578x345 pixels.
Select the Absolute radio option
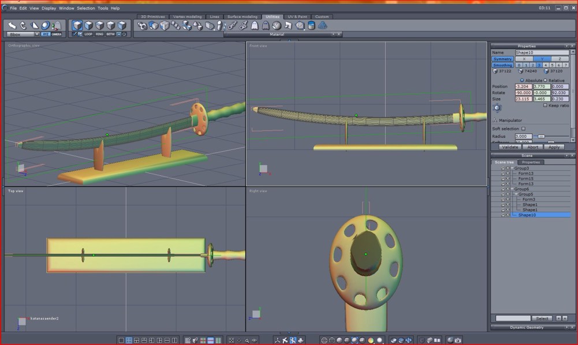tap(522, 80)
